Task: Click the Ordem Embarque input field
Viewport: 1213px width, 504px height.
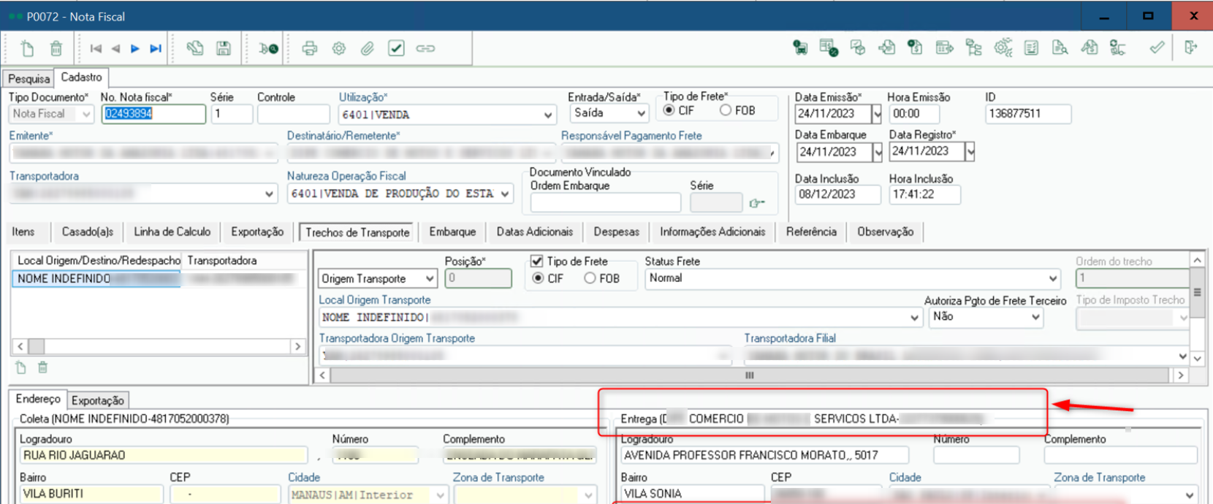Action: [x=606, y=202]
